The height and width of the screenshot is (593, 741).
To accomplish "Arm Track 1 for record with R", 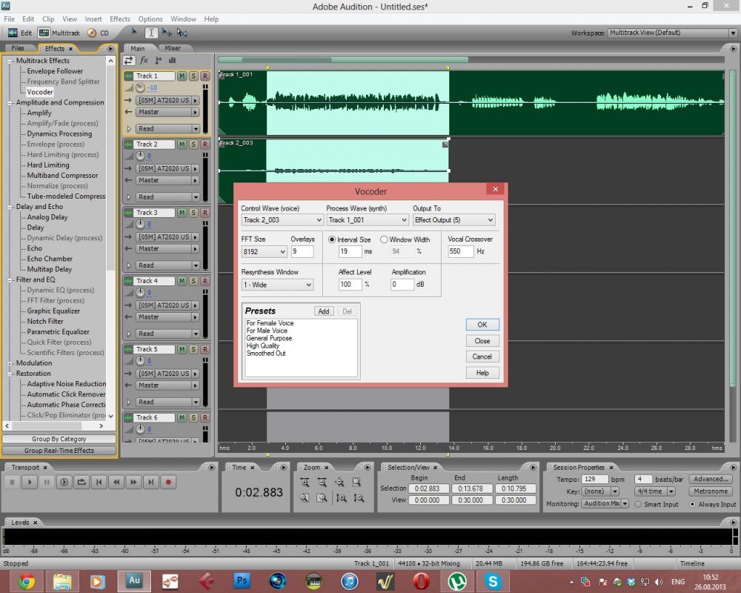I will pos(205,76).
